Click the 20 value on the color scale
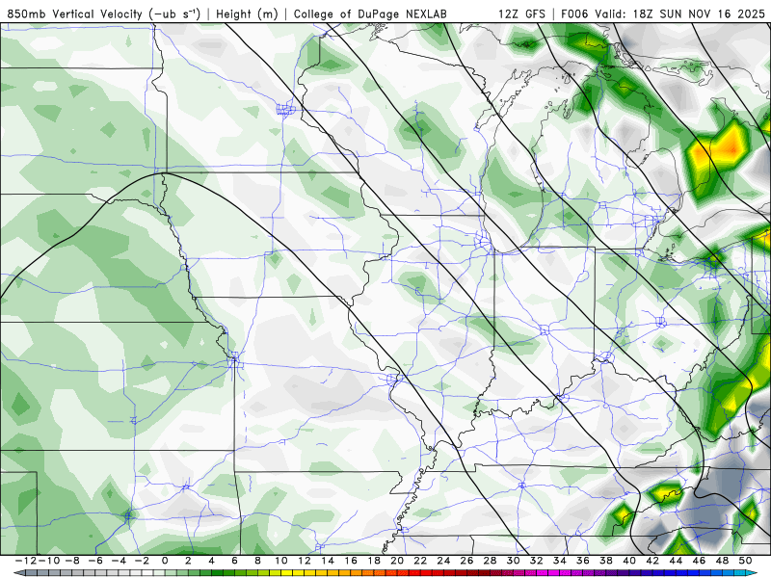 pos(397,561)
